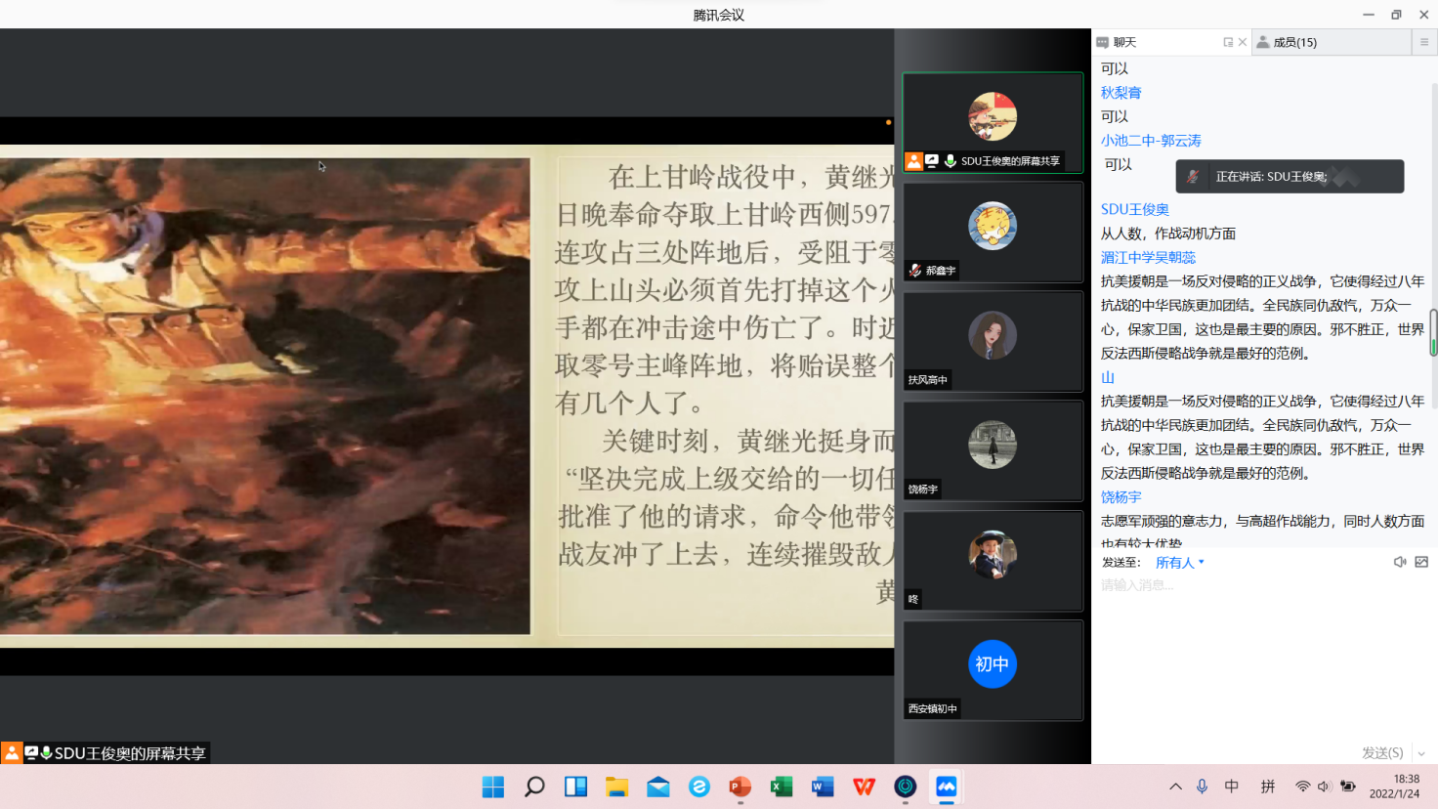Open the clock showing 18:38 2022/1/24
This screenshot has height=809, width=1438.
pyautogui.click(x=1395, y=787)
